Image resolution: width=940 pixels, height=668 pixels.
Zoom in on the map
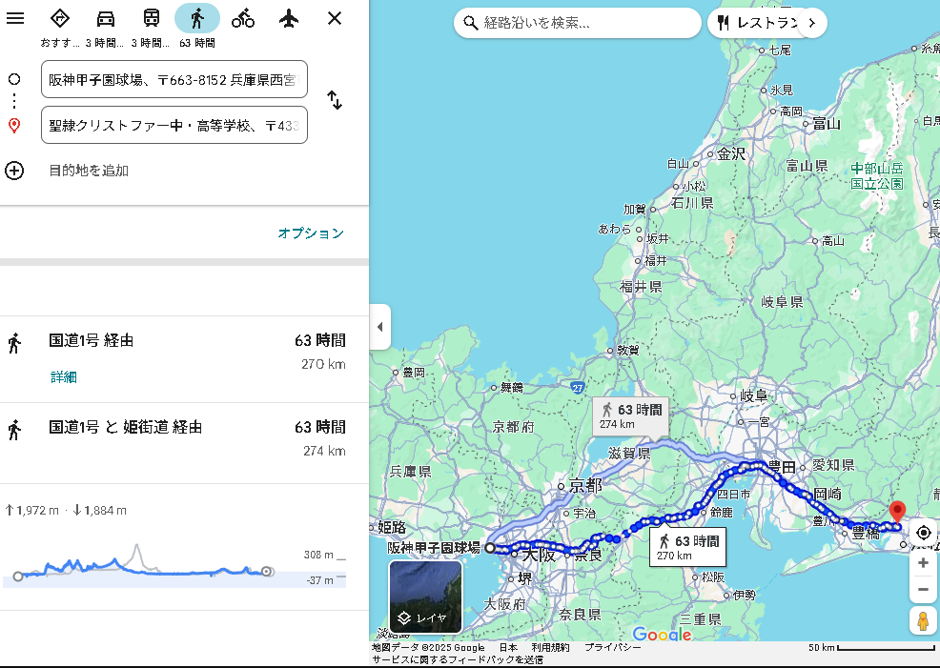coord(923,562)
